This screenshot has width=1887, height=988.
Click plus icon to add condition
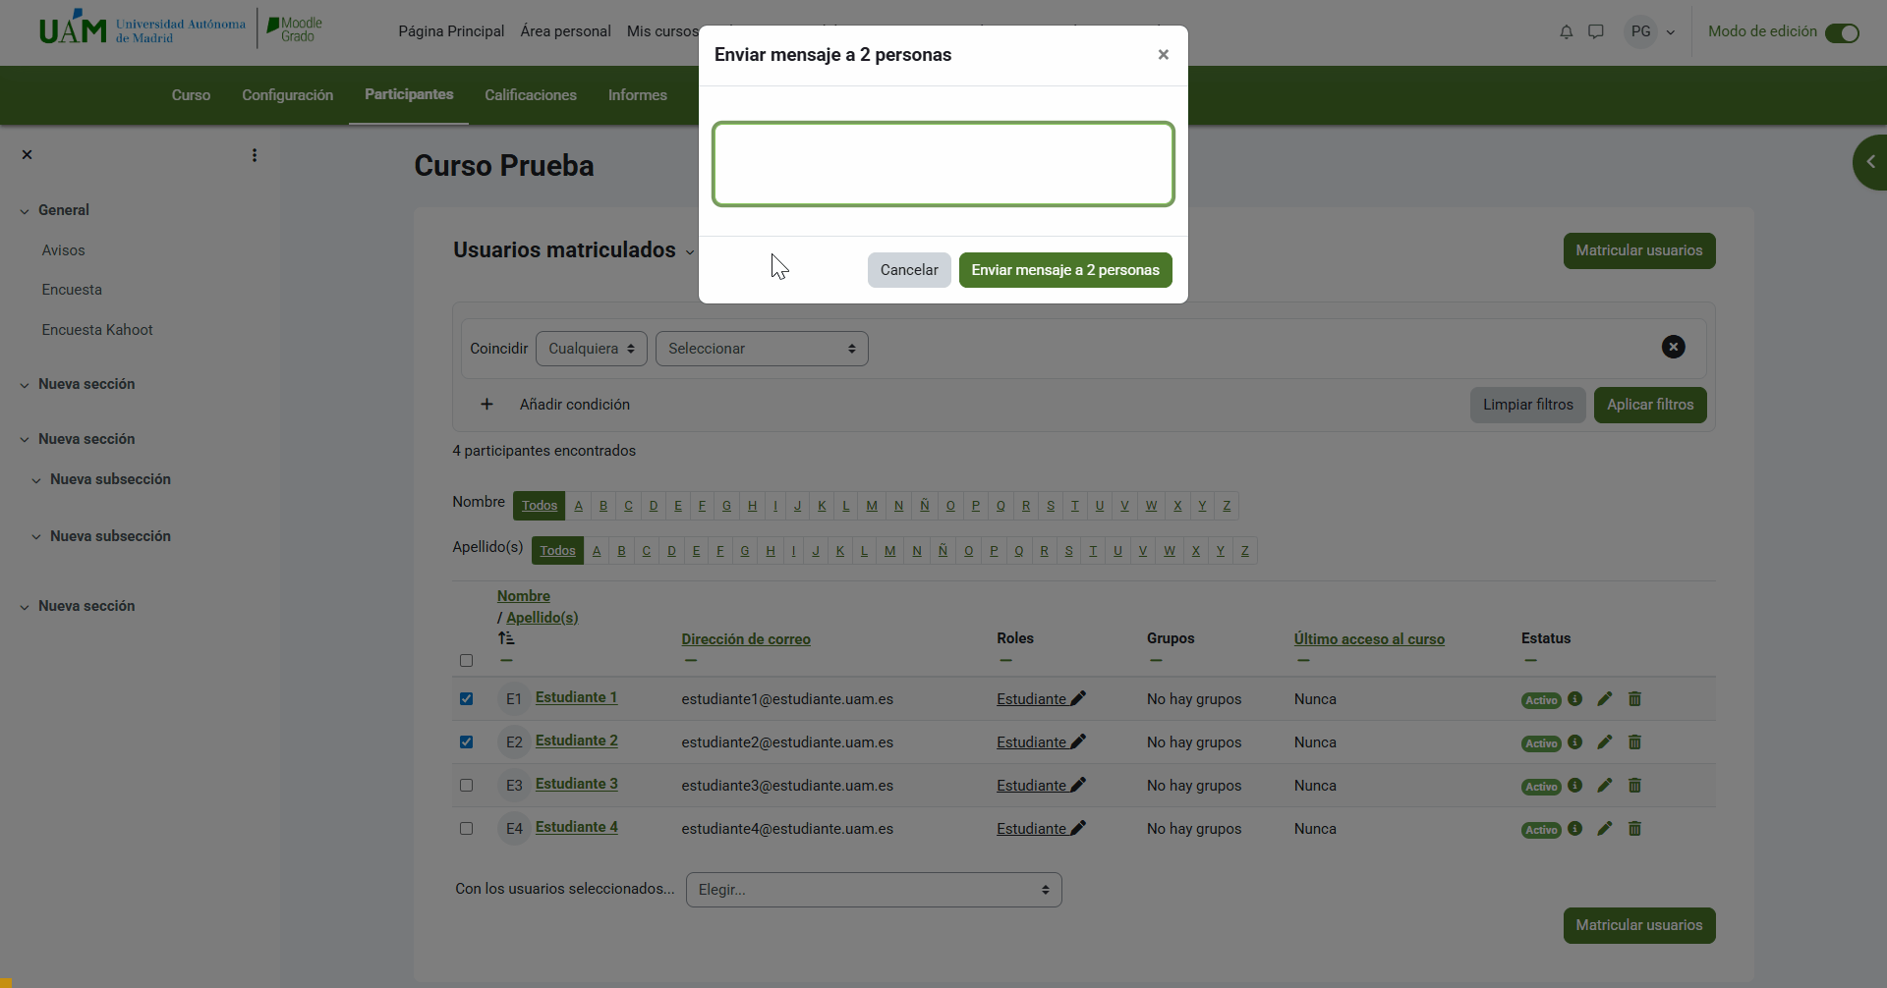click(x=486, y=405)
